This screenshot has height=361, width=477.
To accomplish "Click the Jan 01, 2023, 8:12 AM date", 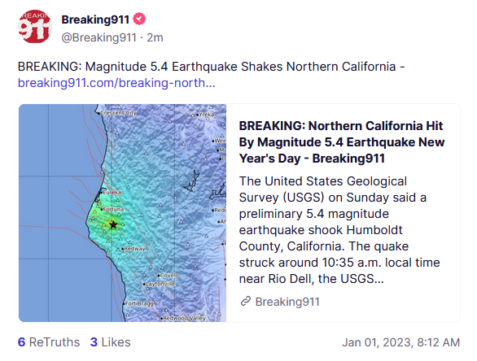I will pos(400,342).
